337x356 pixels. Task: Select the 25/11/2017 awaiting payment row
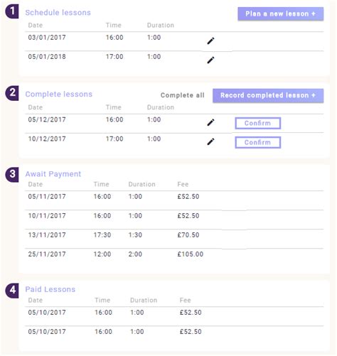[x=174, y=254]
